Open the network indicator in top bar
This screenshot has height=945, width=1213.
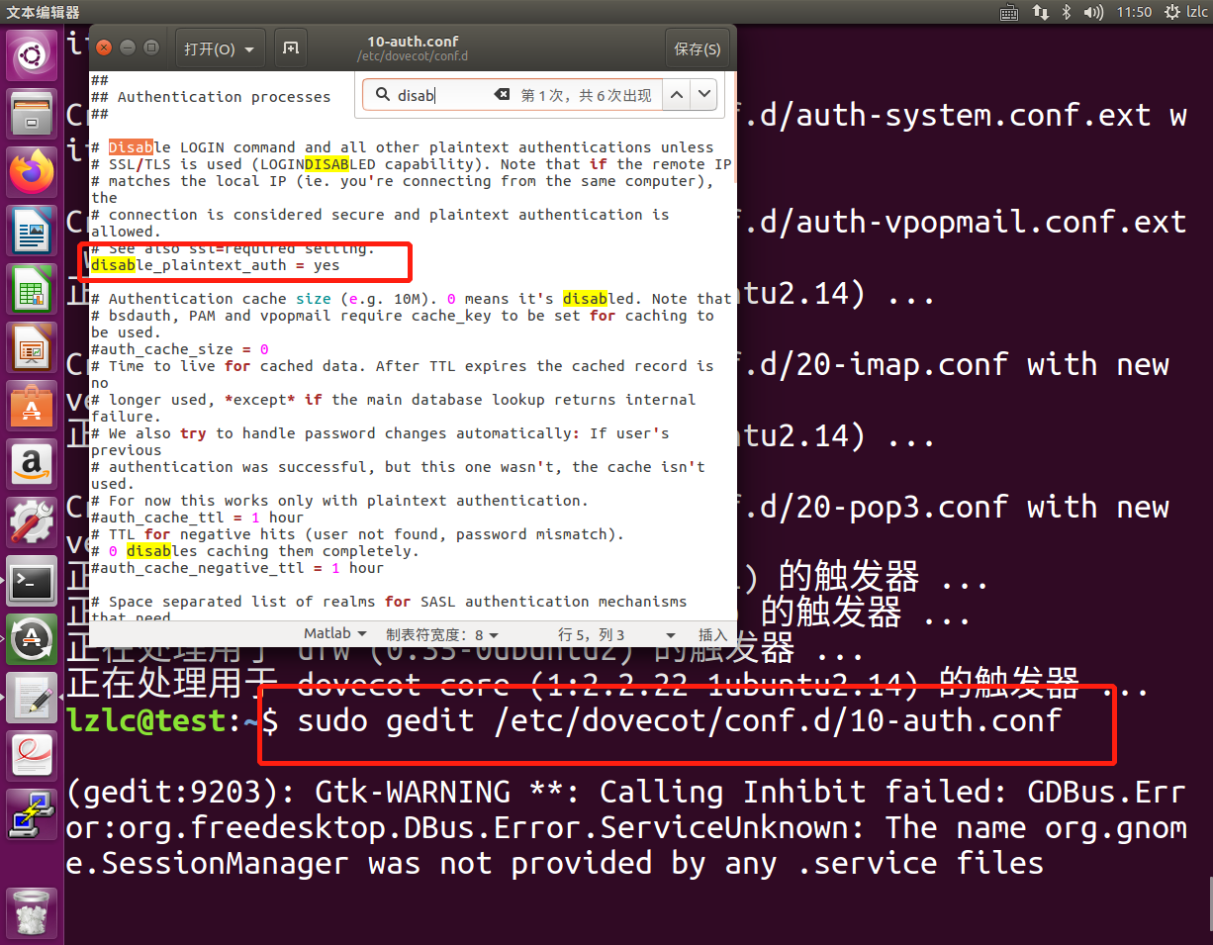point(1040,12)
